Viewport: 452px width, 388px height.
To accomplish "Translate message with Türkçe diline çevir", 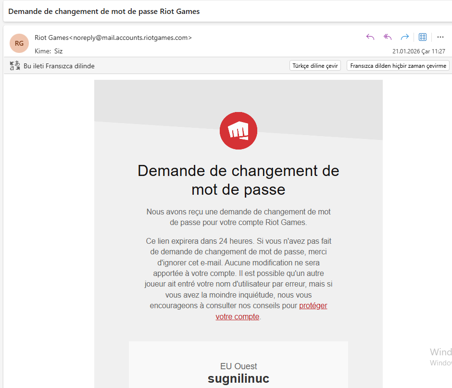I will point(315,66).
